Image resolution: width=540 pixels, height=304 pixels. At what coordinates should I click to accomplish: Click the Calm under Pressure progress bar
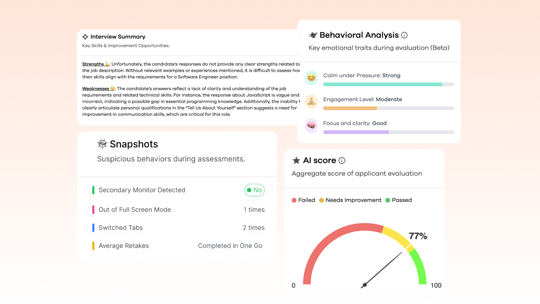coord(388,84)
